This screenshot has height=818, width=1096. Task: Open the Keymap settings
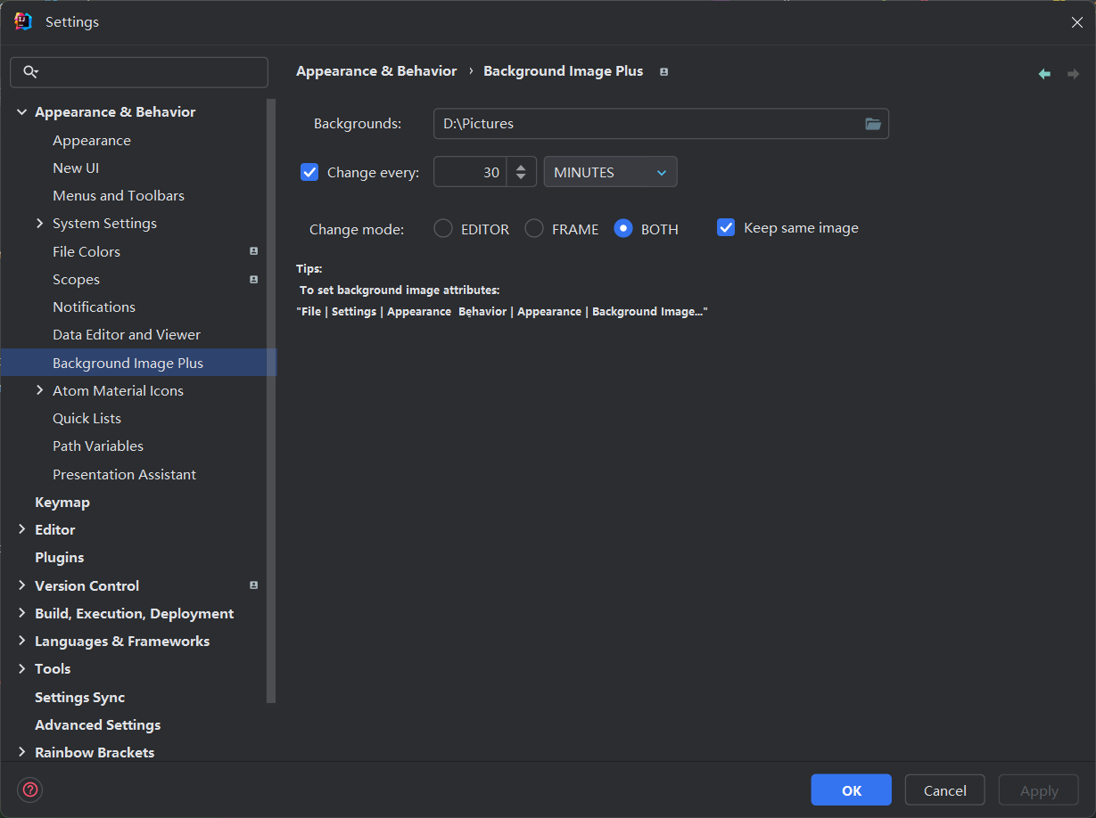pos(62,503)
